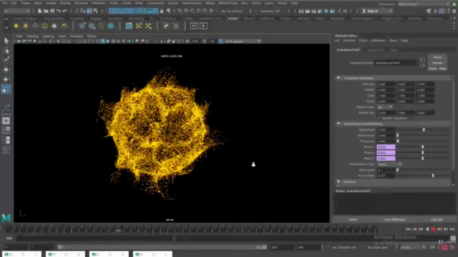458x257 pixels.
Task: Click the Save Scene disk icon
Action: point(52,11)
